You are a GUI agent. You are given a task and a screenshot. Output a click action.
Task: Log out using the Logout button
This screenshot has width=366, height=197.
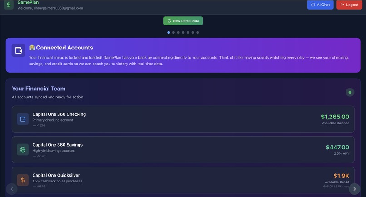point(349,5)
